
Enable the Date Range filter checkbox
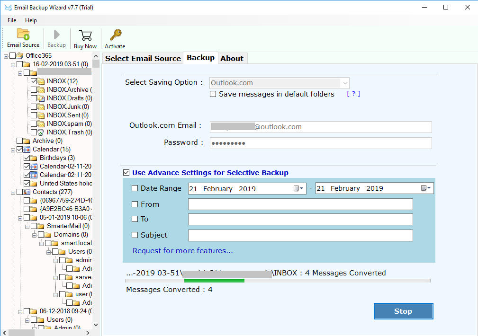click(135, 188)
